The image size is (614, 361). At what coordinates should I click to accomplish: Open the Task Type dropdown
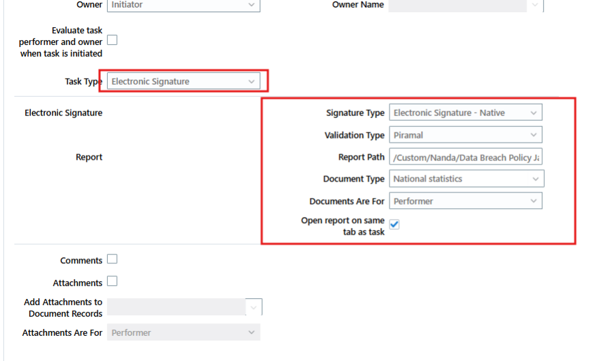click(x=184, y=81)
